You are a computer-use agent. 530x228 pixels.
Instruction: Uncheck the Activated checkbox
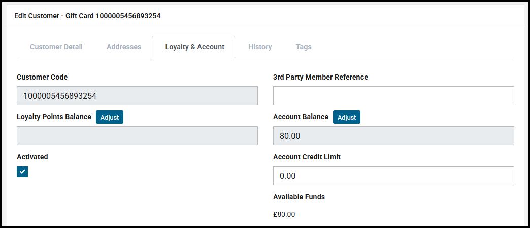22,172
